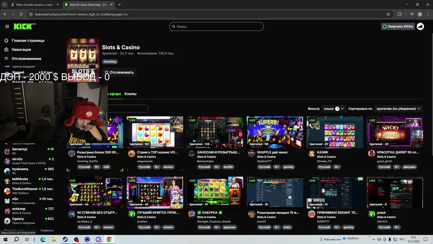The image size is (433, 244).
Task: Click Skyline777 streamer avatar
Action: 252,154
